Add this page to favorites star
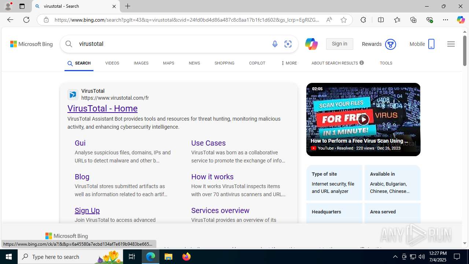The image size is (469, 264). pyautogui.click(x=344, y=20)
